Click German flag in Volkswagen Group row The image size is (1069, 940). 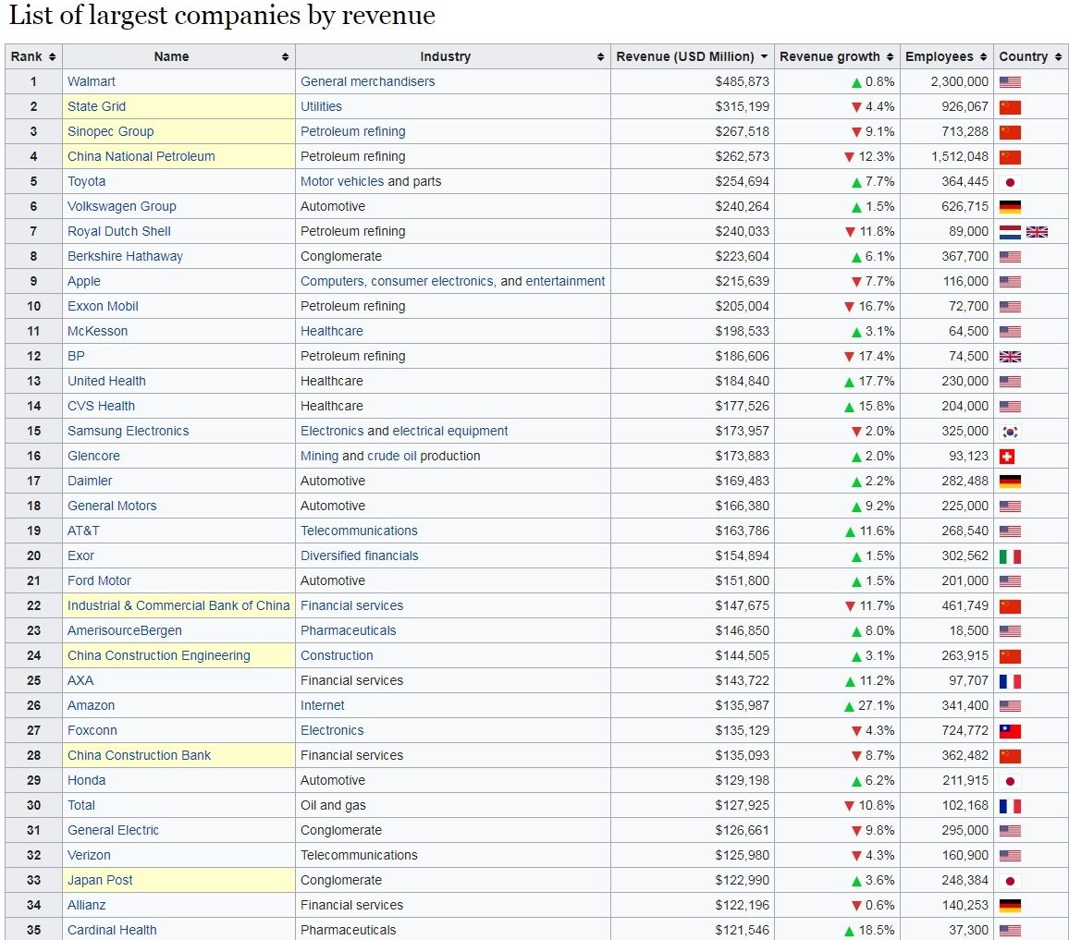click(x=1010, y=207)
